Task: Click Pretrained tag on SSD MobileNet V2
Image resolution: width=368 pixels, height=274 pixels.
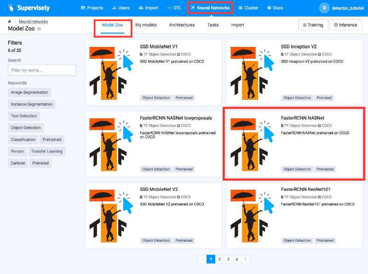Action: pyautogui.click(x=184, y=240)
